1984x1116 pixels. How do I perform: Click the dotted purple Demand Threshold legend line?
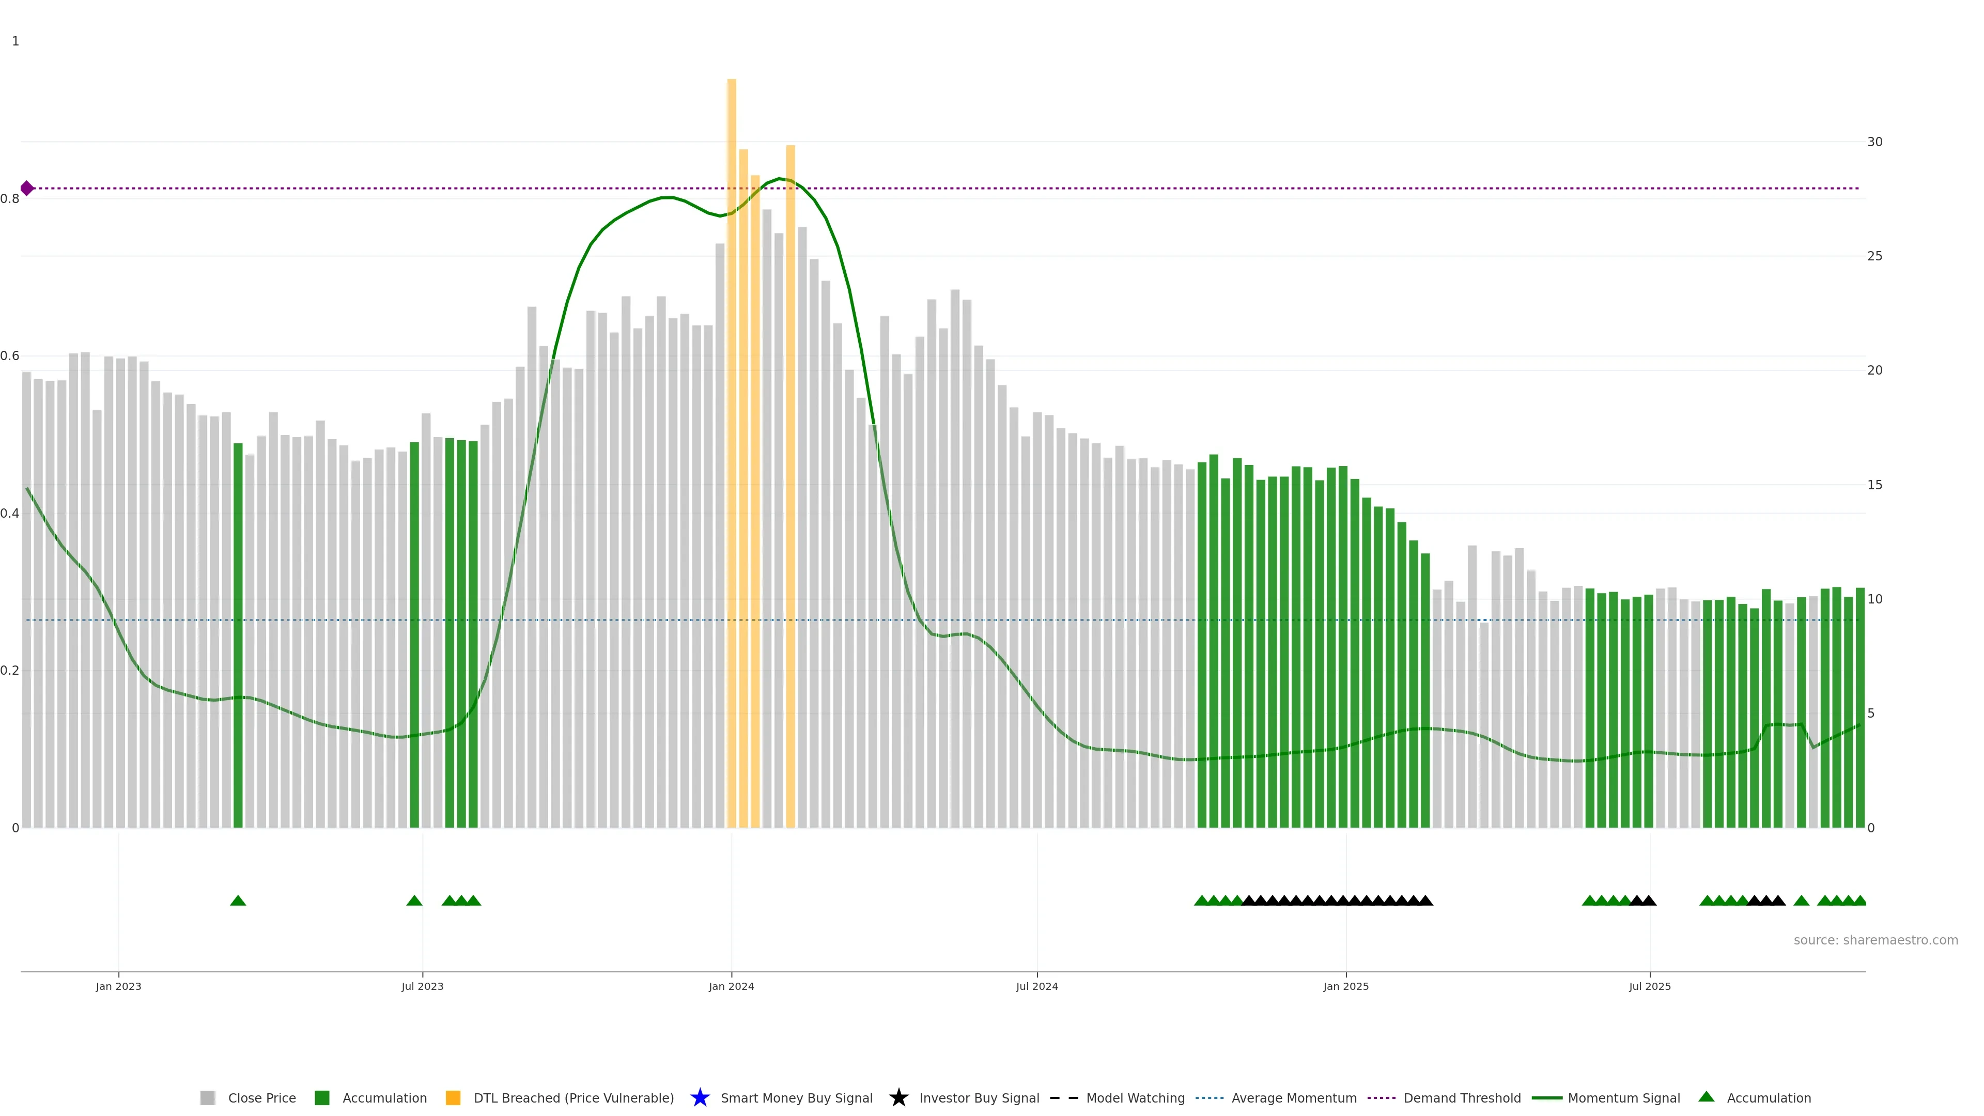(1382, 1097)
